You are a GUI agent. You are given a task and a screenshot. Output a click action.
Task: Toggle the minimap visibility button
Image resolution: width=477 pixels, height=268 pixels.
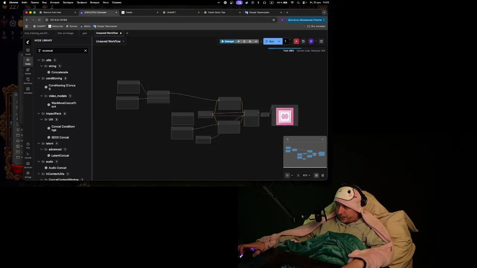click(316, 175)
